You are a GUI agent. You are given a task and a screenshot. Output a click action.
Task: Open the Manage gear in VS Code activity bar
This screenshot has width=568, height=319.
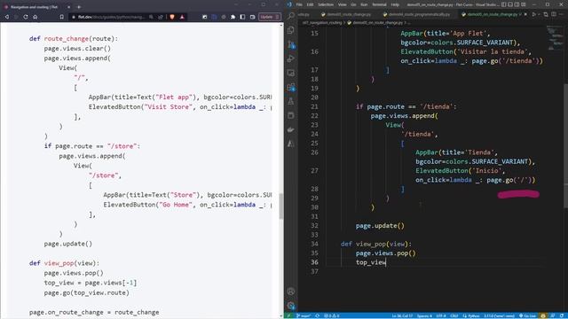pyautogui.click(x=291, y=306)
